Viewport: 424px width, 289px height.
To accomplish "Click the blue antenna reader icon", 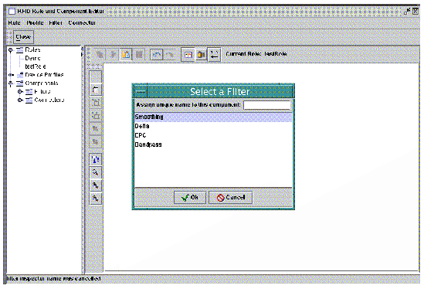I will click(x=96, y=159).
